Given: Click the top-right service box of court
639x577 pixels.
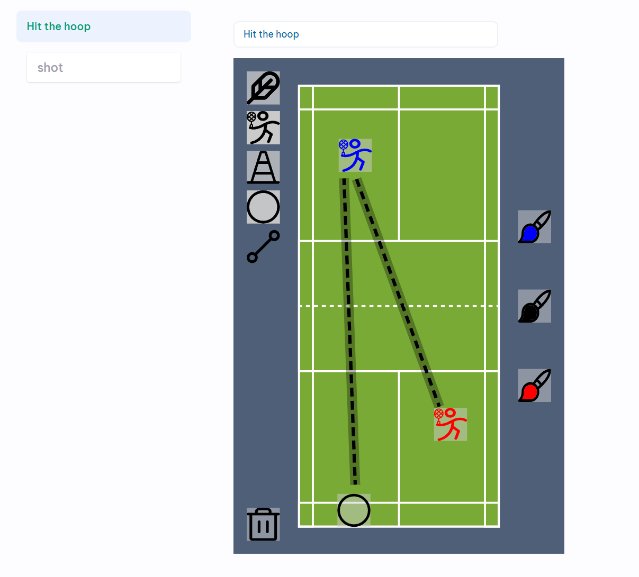Looking at the screenshot, I should 442,175.
